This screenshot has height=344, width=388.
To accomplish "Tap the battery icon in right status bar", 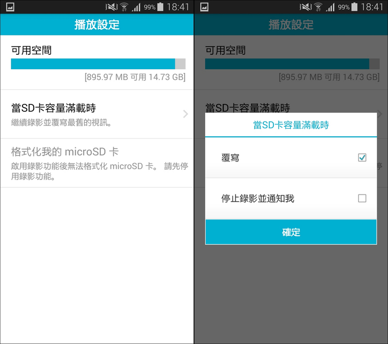I will coord(354,7).
